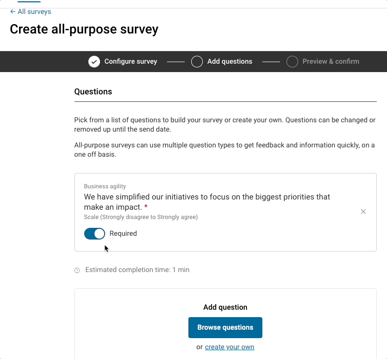Click the Business agility question card
This screenshot has width=387, height=359.
click(225, 212)
